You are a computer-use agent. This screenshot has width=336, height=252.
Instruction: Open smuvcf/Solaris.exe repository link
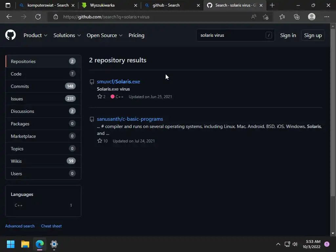[x=118, y=82]
